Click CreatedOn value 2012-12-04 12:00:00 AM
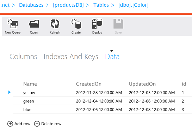 click(99, 101)
